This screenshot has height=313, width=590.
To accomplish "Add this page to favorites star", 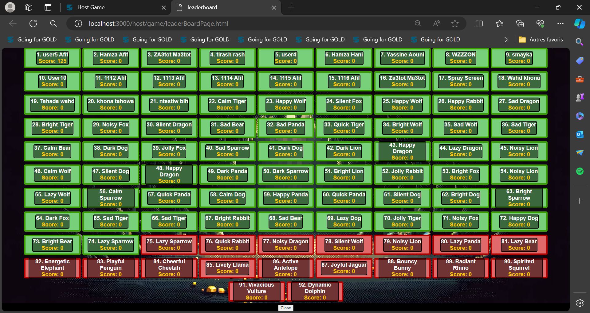I will [x=455, y=24].
